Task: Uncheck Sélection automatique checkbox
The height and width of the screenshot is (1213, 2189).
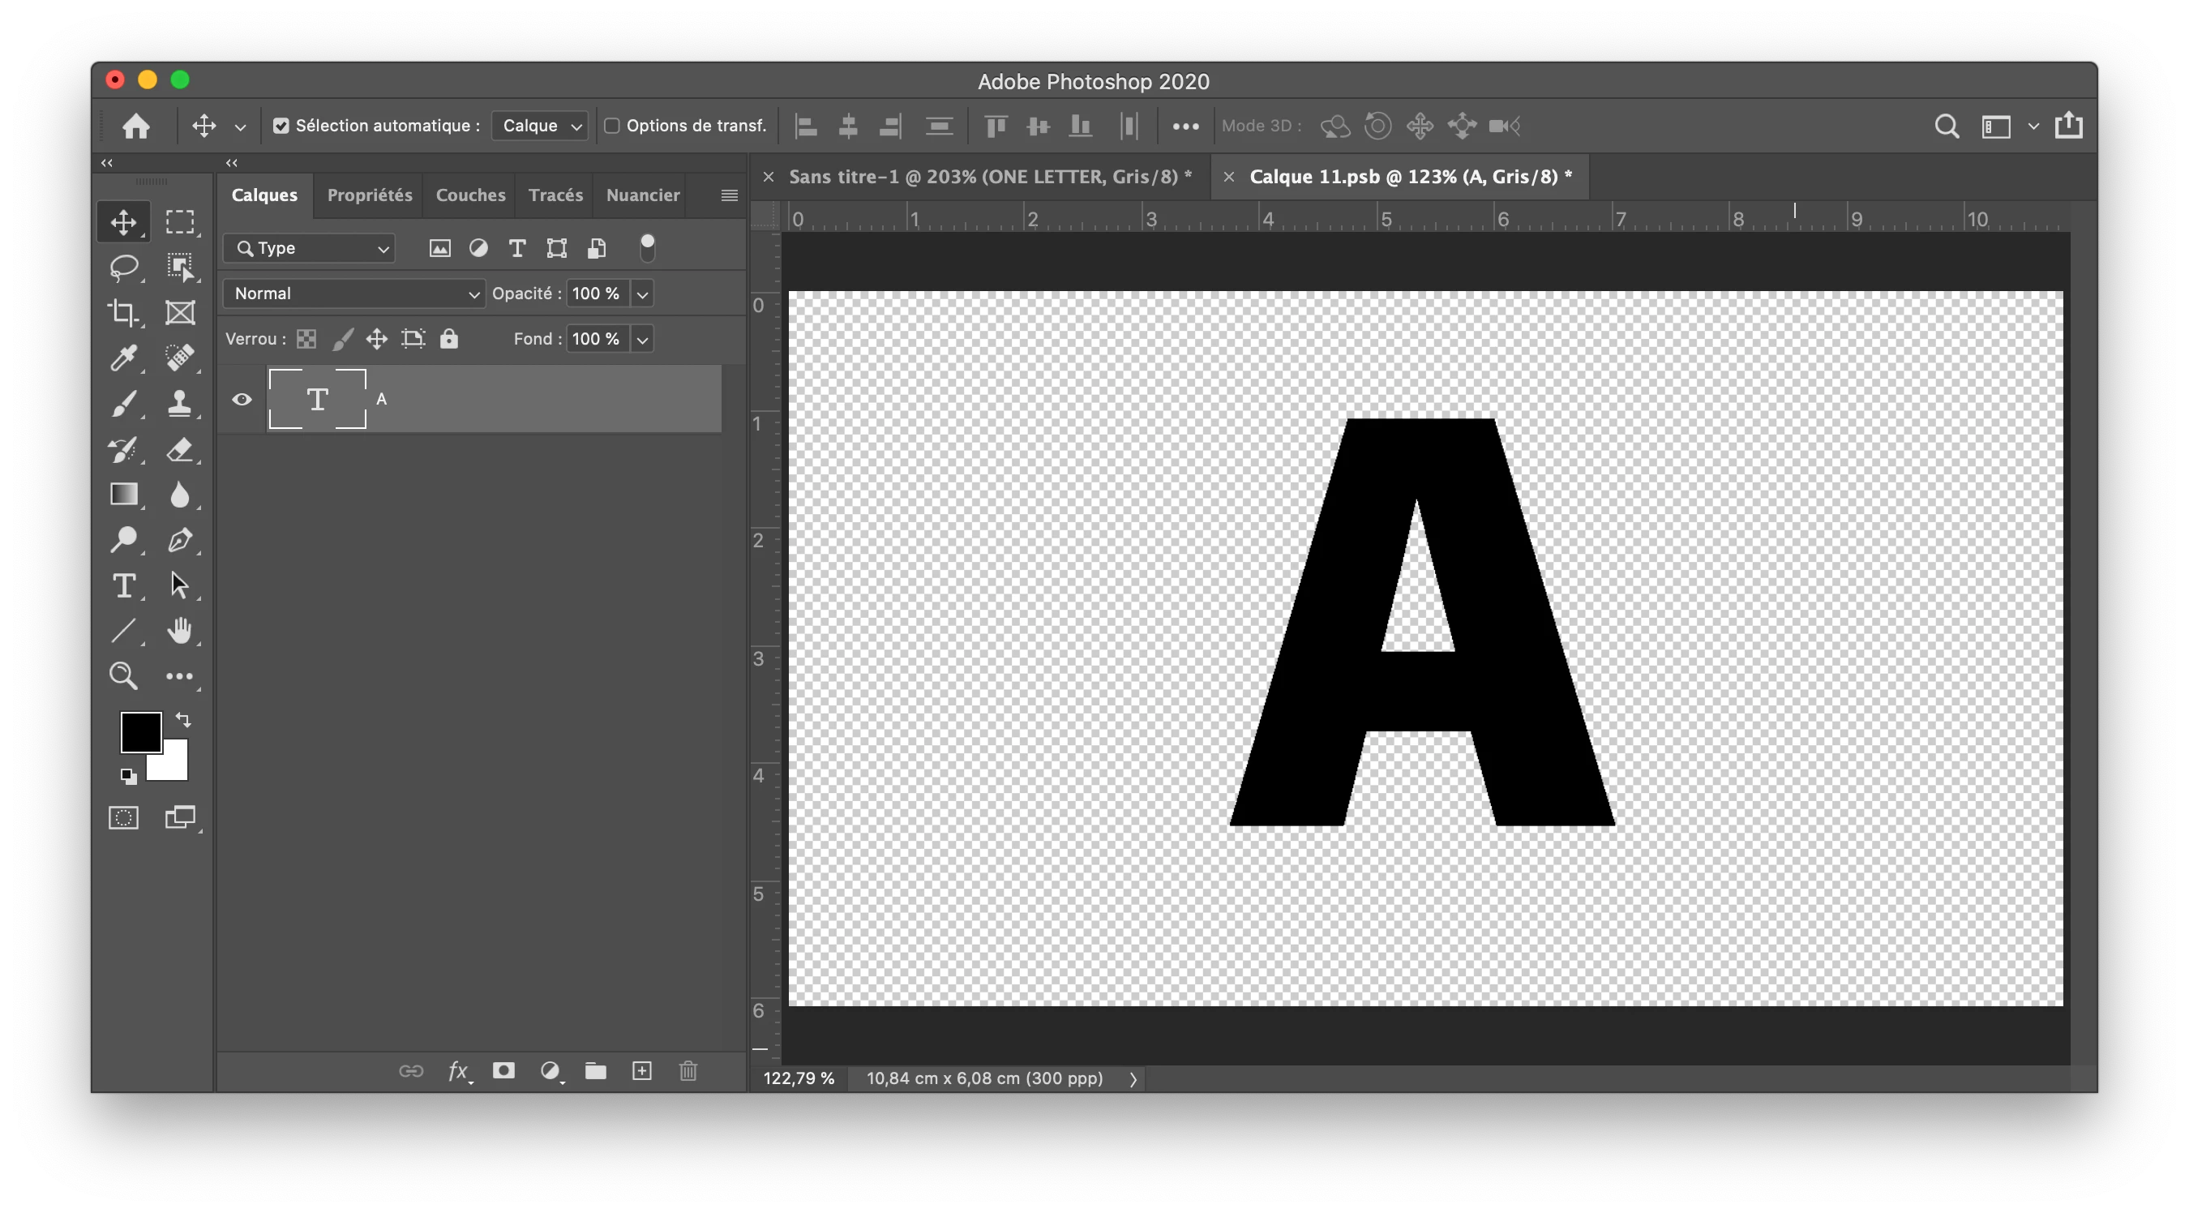Action: tap(281, 126)
